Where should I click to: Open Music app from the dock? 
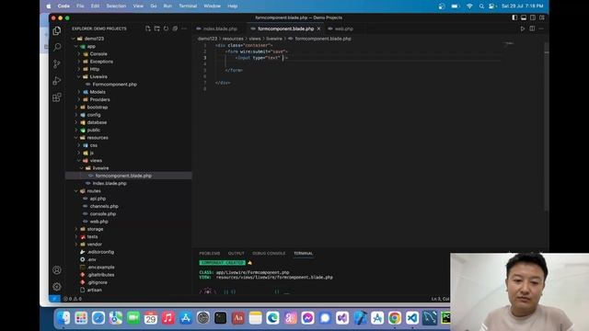pos(167,318)
